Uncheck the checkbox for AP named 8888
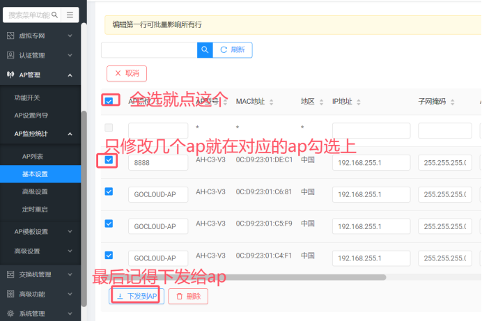 109,160
